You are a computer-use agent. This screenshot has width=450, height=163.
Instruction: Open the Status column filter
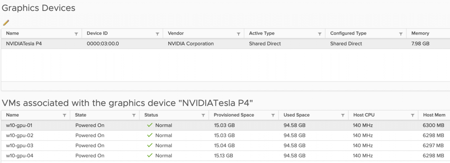click(x=203, y=115)
